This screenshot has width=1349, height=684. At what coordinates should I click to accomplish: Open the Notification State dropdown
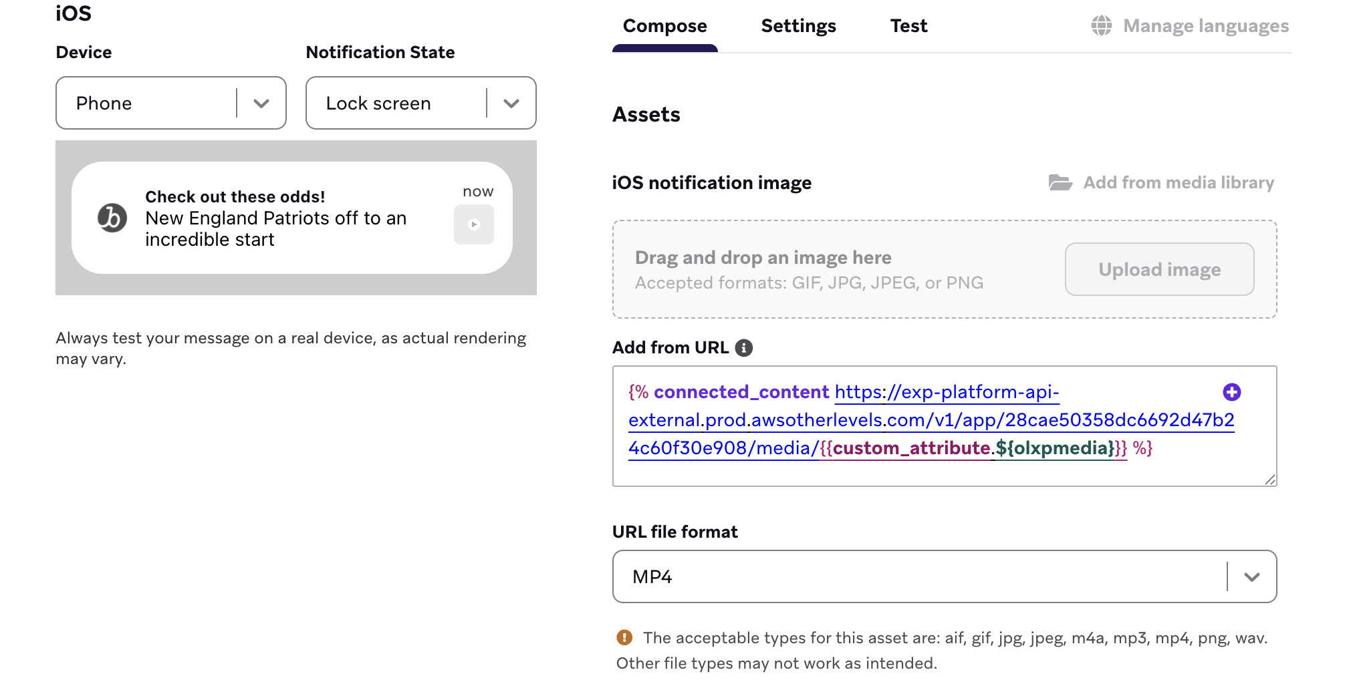511,103
